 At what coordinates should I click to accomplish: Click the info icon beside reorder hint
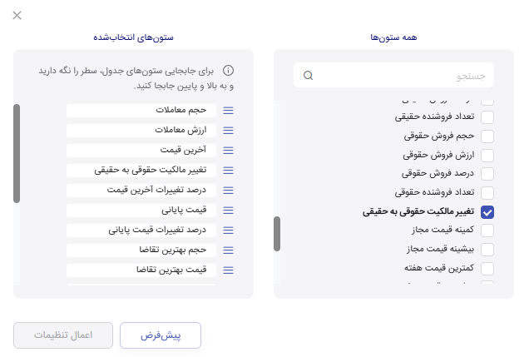[229, 71]
